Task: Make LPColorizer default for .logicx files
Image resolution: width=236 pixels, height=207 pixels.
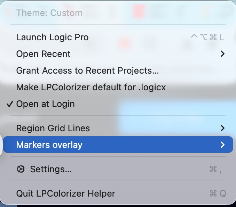Action: coord(118,87)
